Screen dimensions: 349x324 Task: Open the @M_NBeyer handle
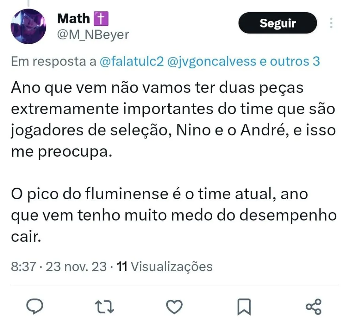[93, 34]
